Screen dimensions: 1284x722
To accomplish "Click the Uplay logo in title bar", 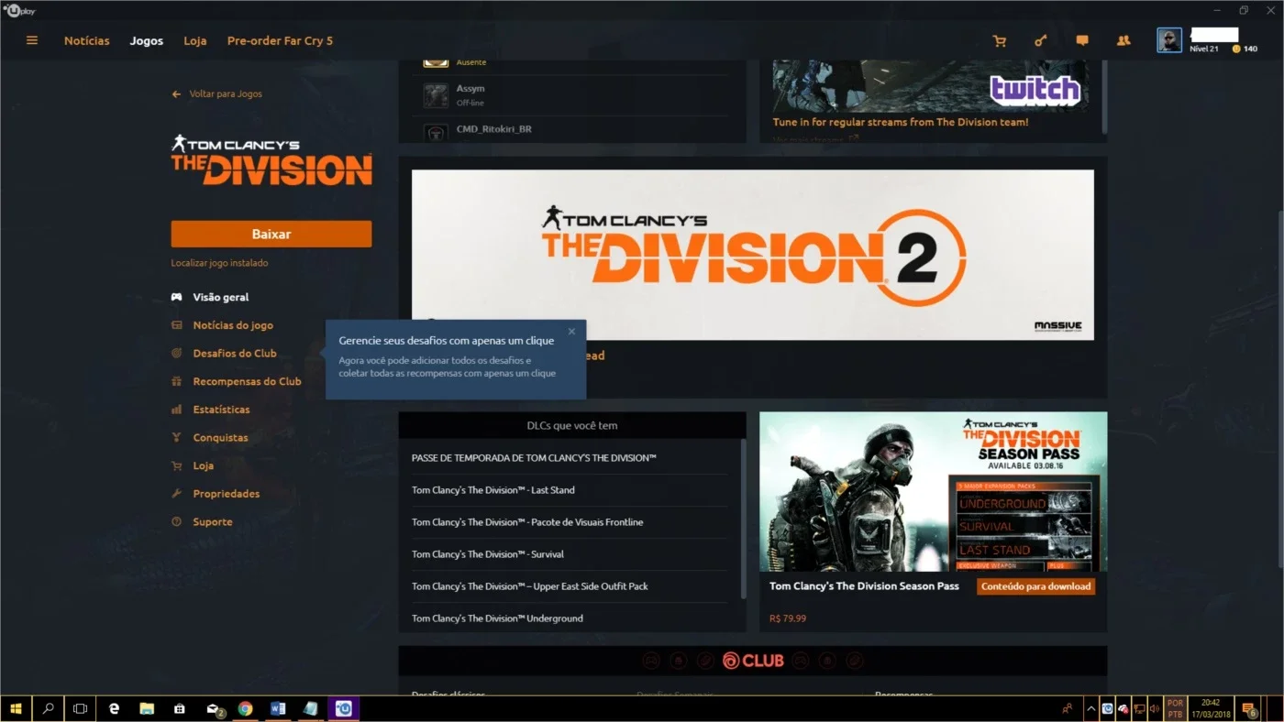I will 20,10.
